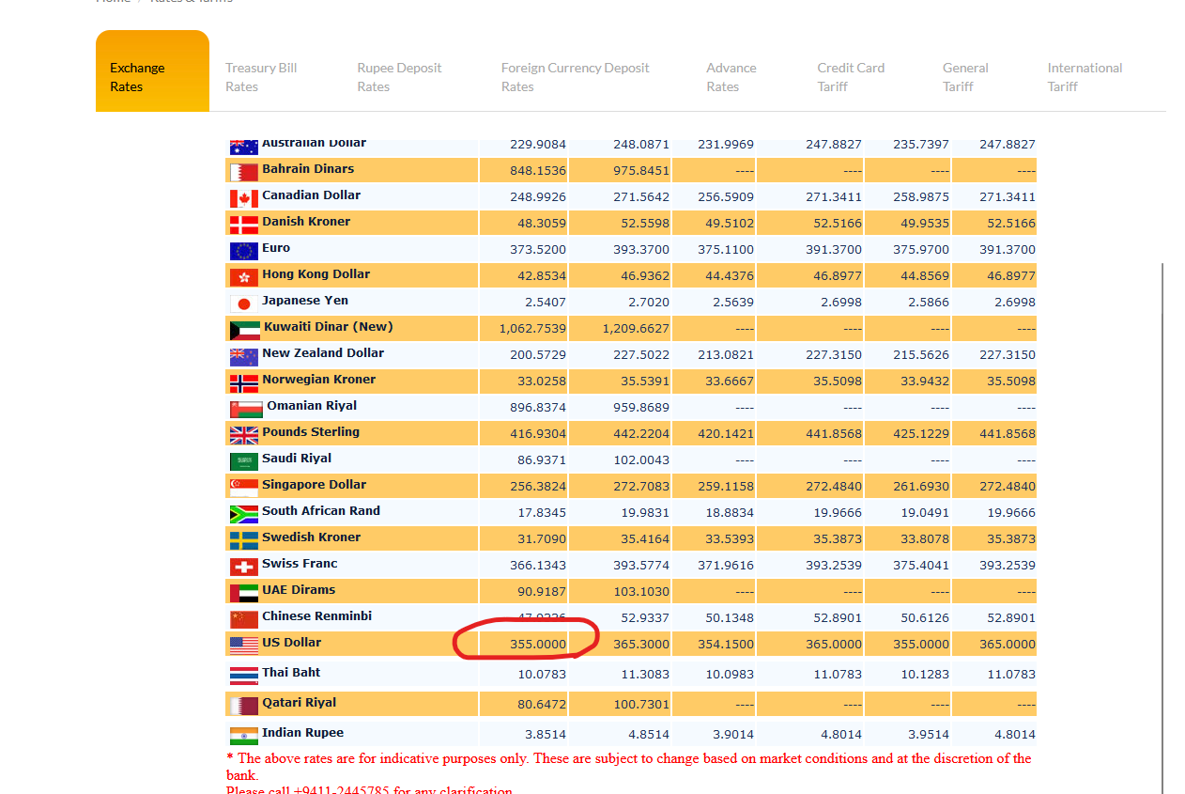
Task: Click the Exchange Rates active tab
Action: tap(152, 71)
